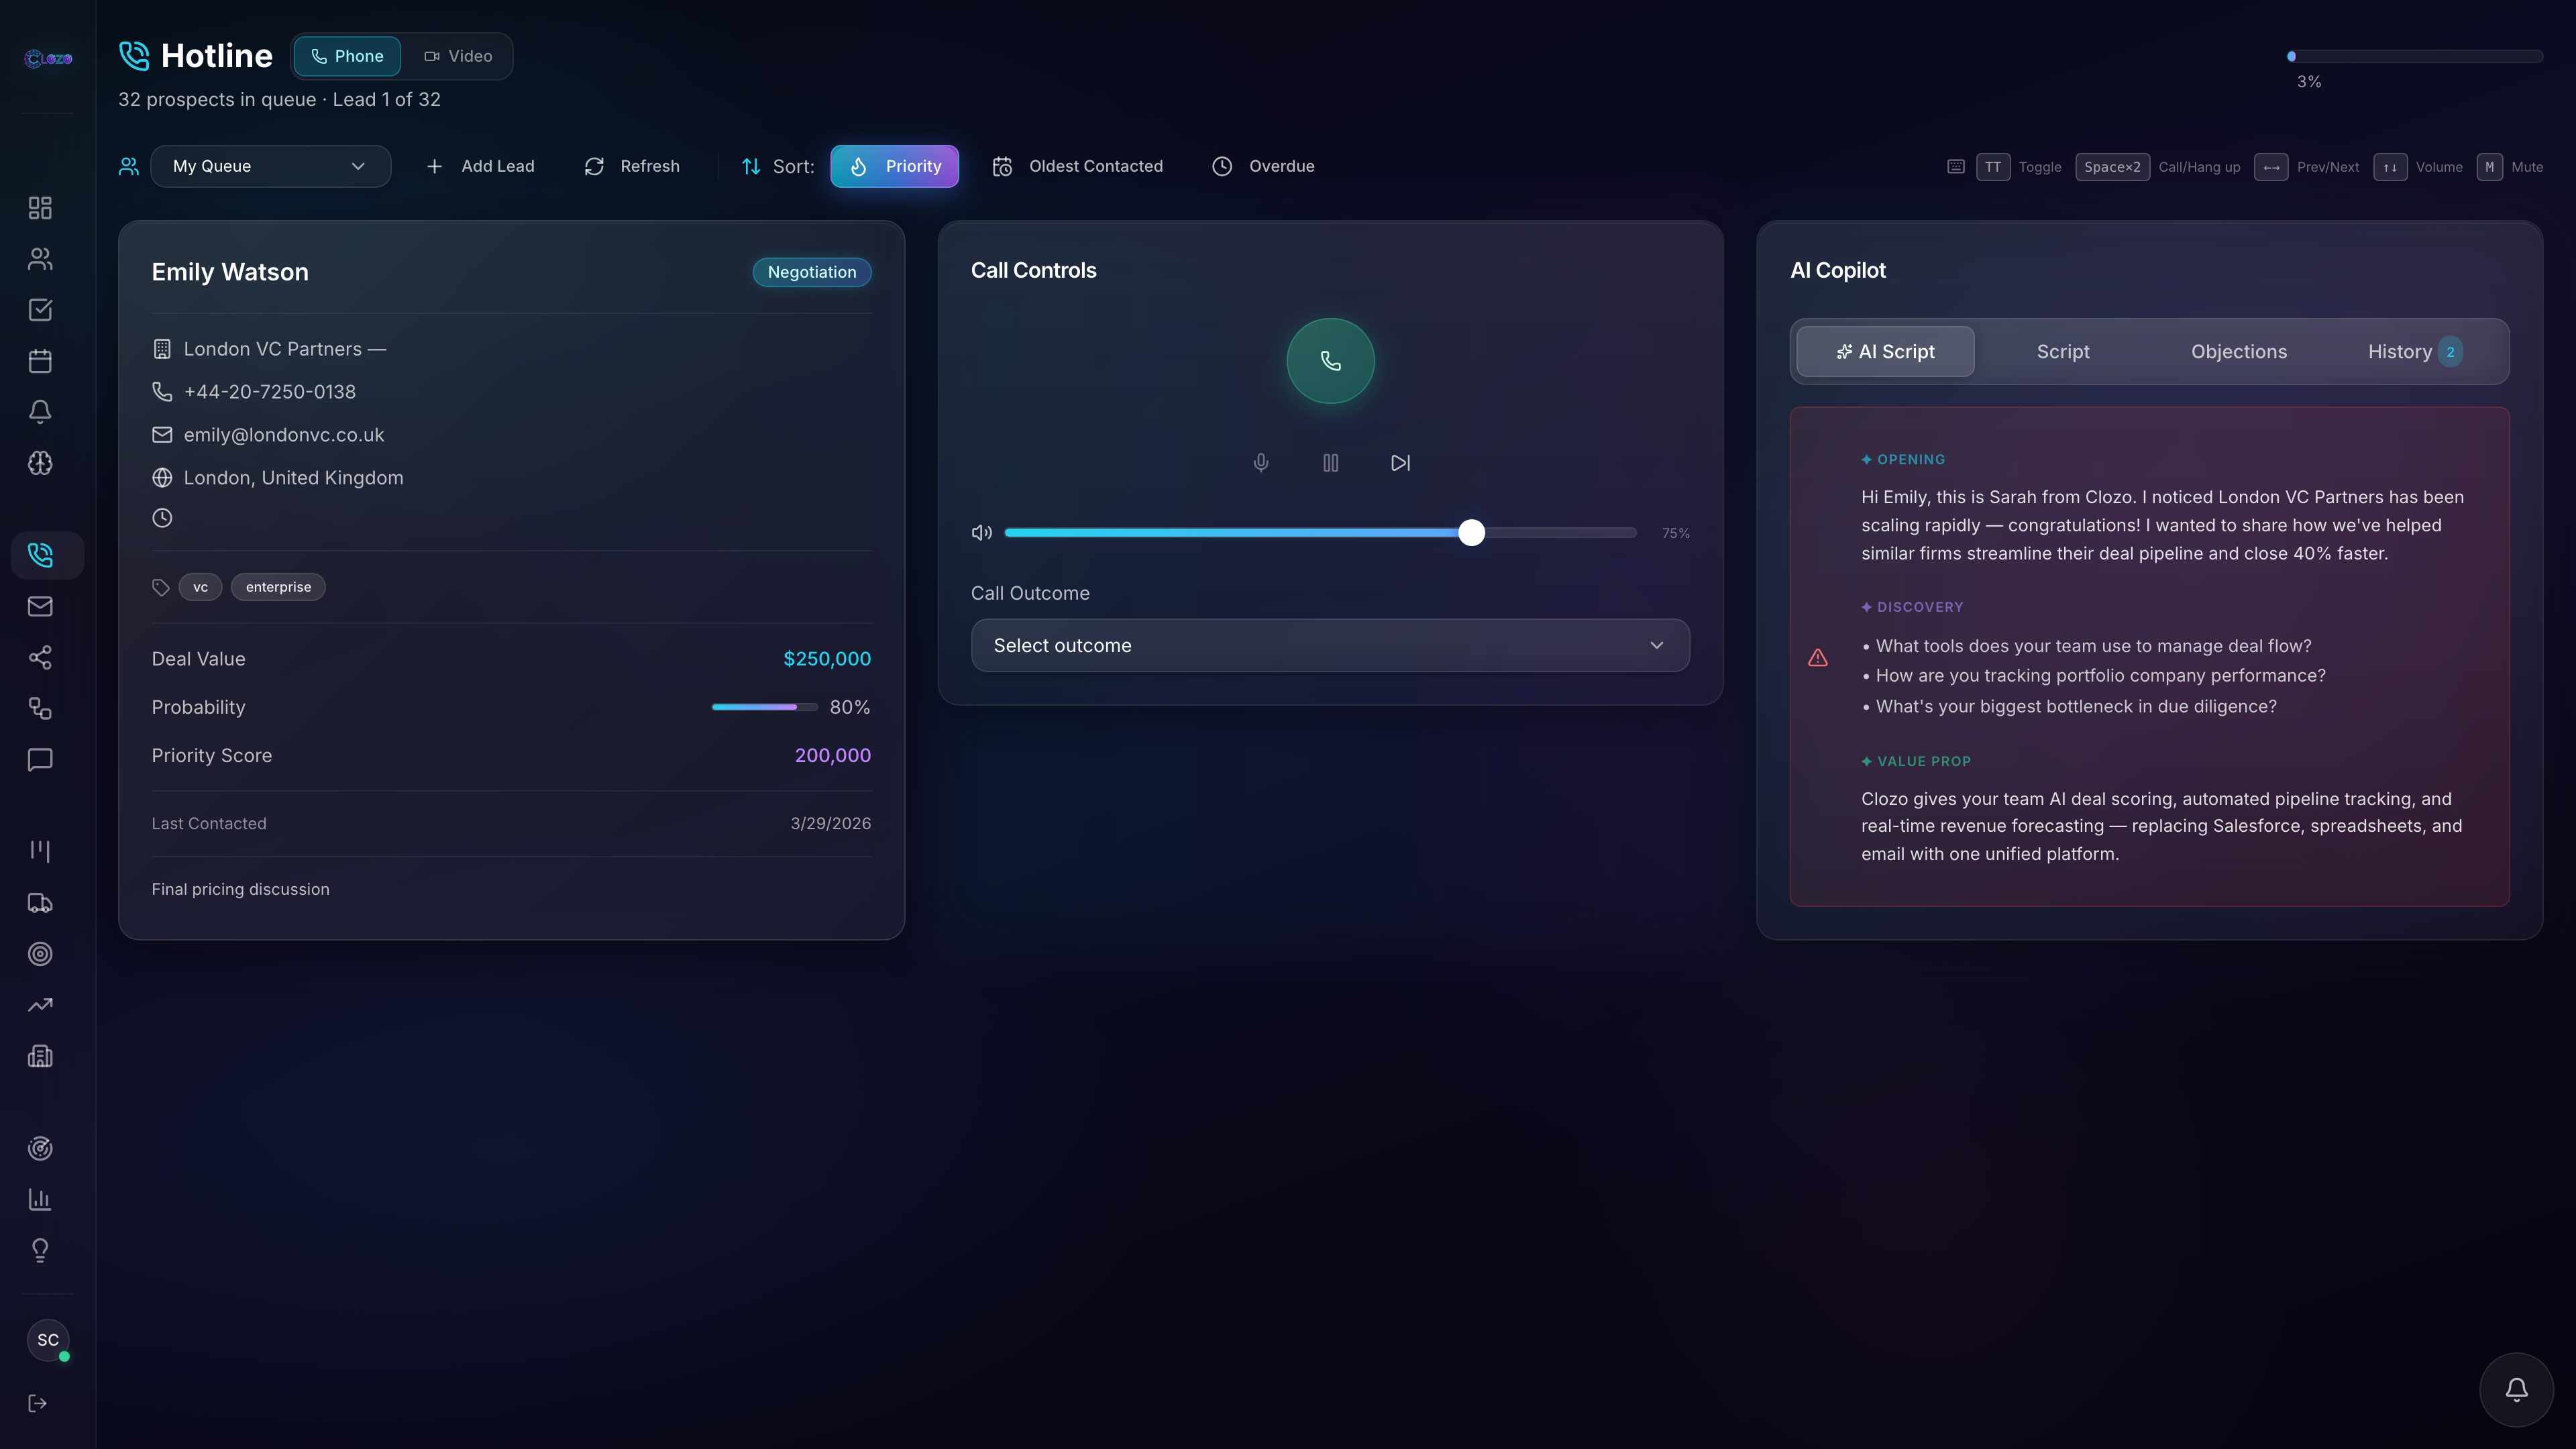This screenshot has width=2576, height=1449.
Task: Sort queue by Oldest Contacted
Action: click(x=1078, y=166)
